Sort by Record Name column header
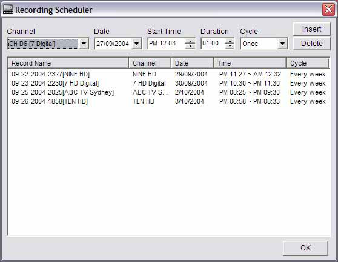338x262 pixels. pos(68,63)
